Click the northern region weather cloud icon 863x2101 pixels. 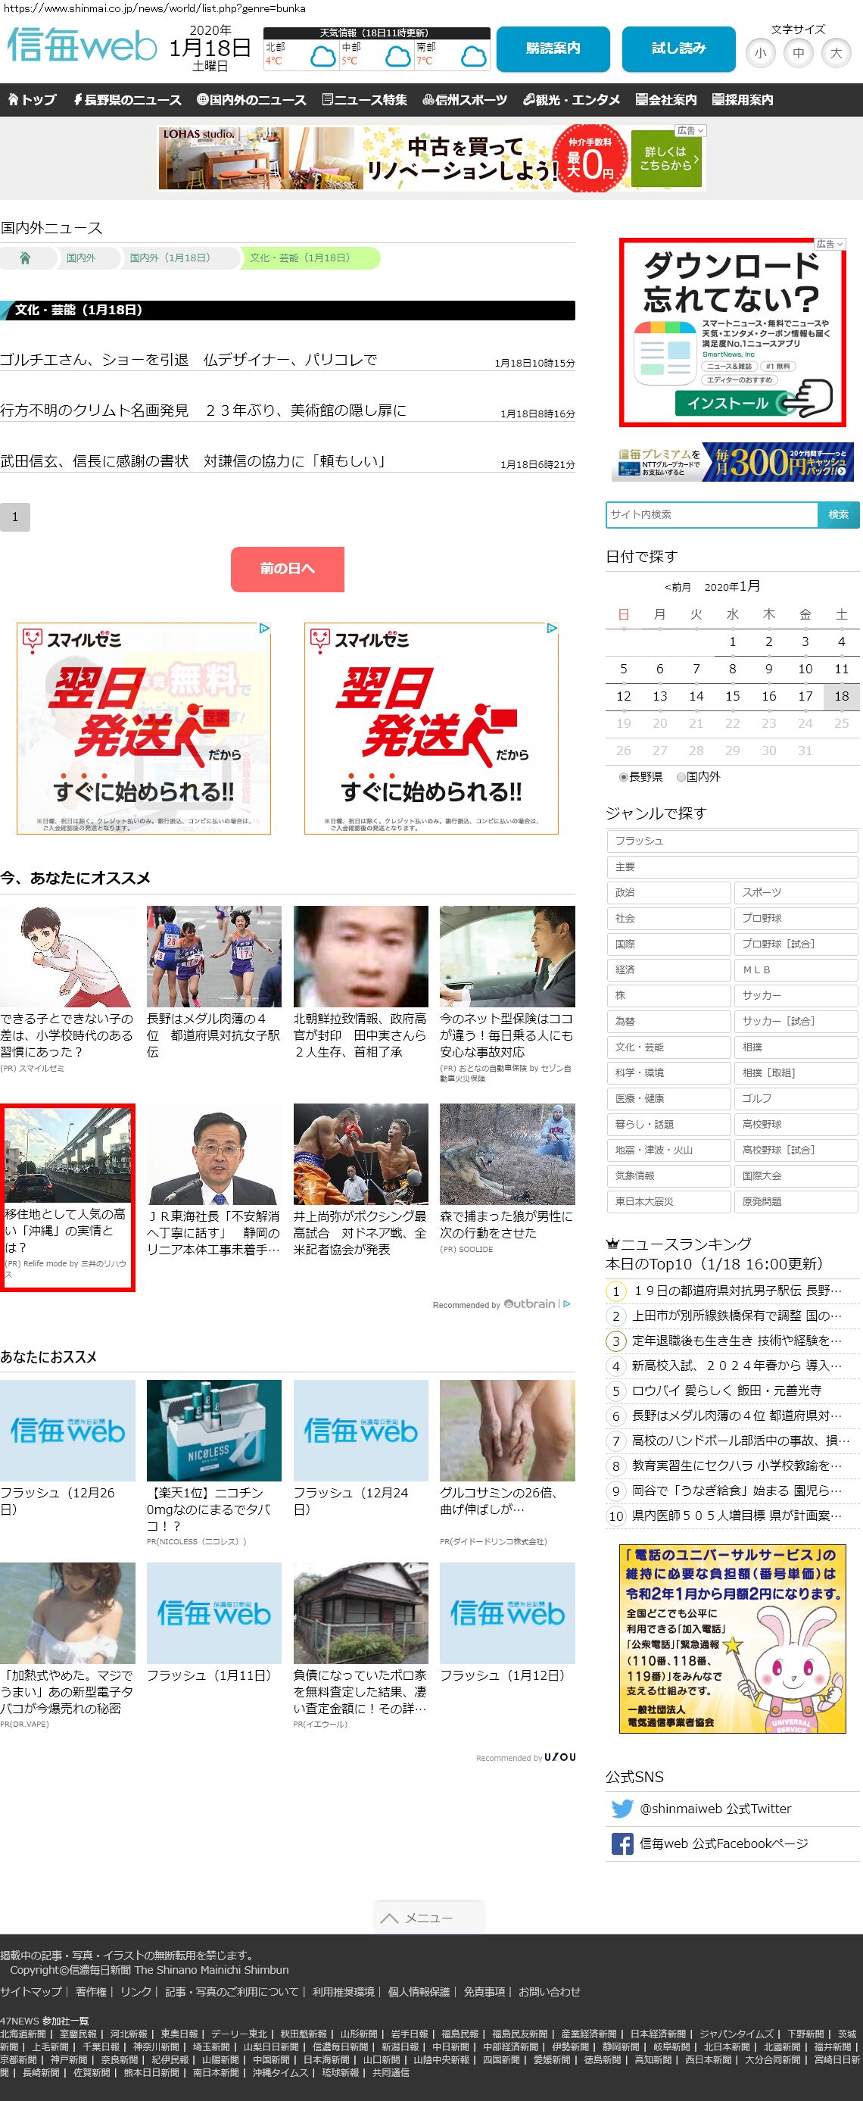click(322, 57)
